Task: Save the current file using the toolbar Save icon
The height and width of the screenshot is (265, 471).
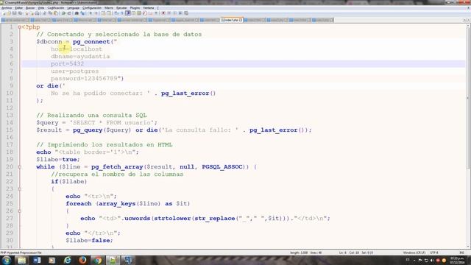Action: 15,13
